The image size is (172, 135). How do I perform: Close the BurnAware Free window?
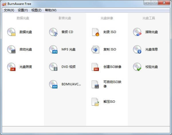pyautogui.click(x=164, y=3)
